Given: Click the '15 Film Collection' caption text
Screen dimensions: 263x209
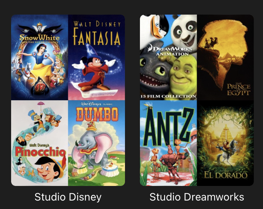Looking at the screenshot, I should pyautogui.click(x=168, y=96).
